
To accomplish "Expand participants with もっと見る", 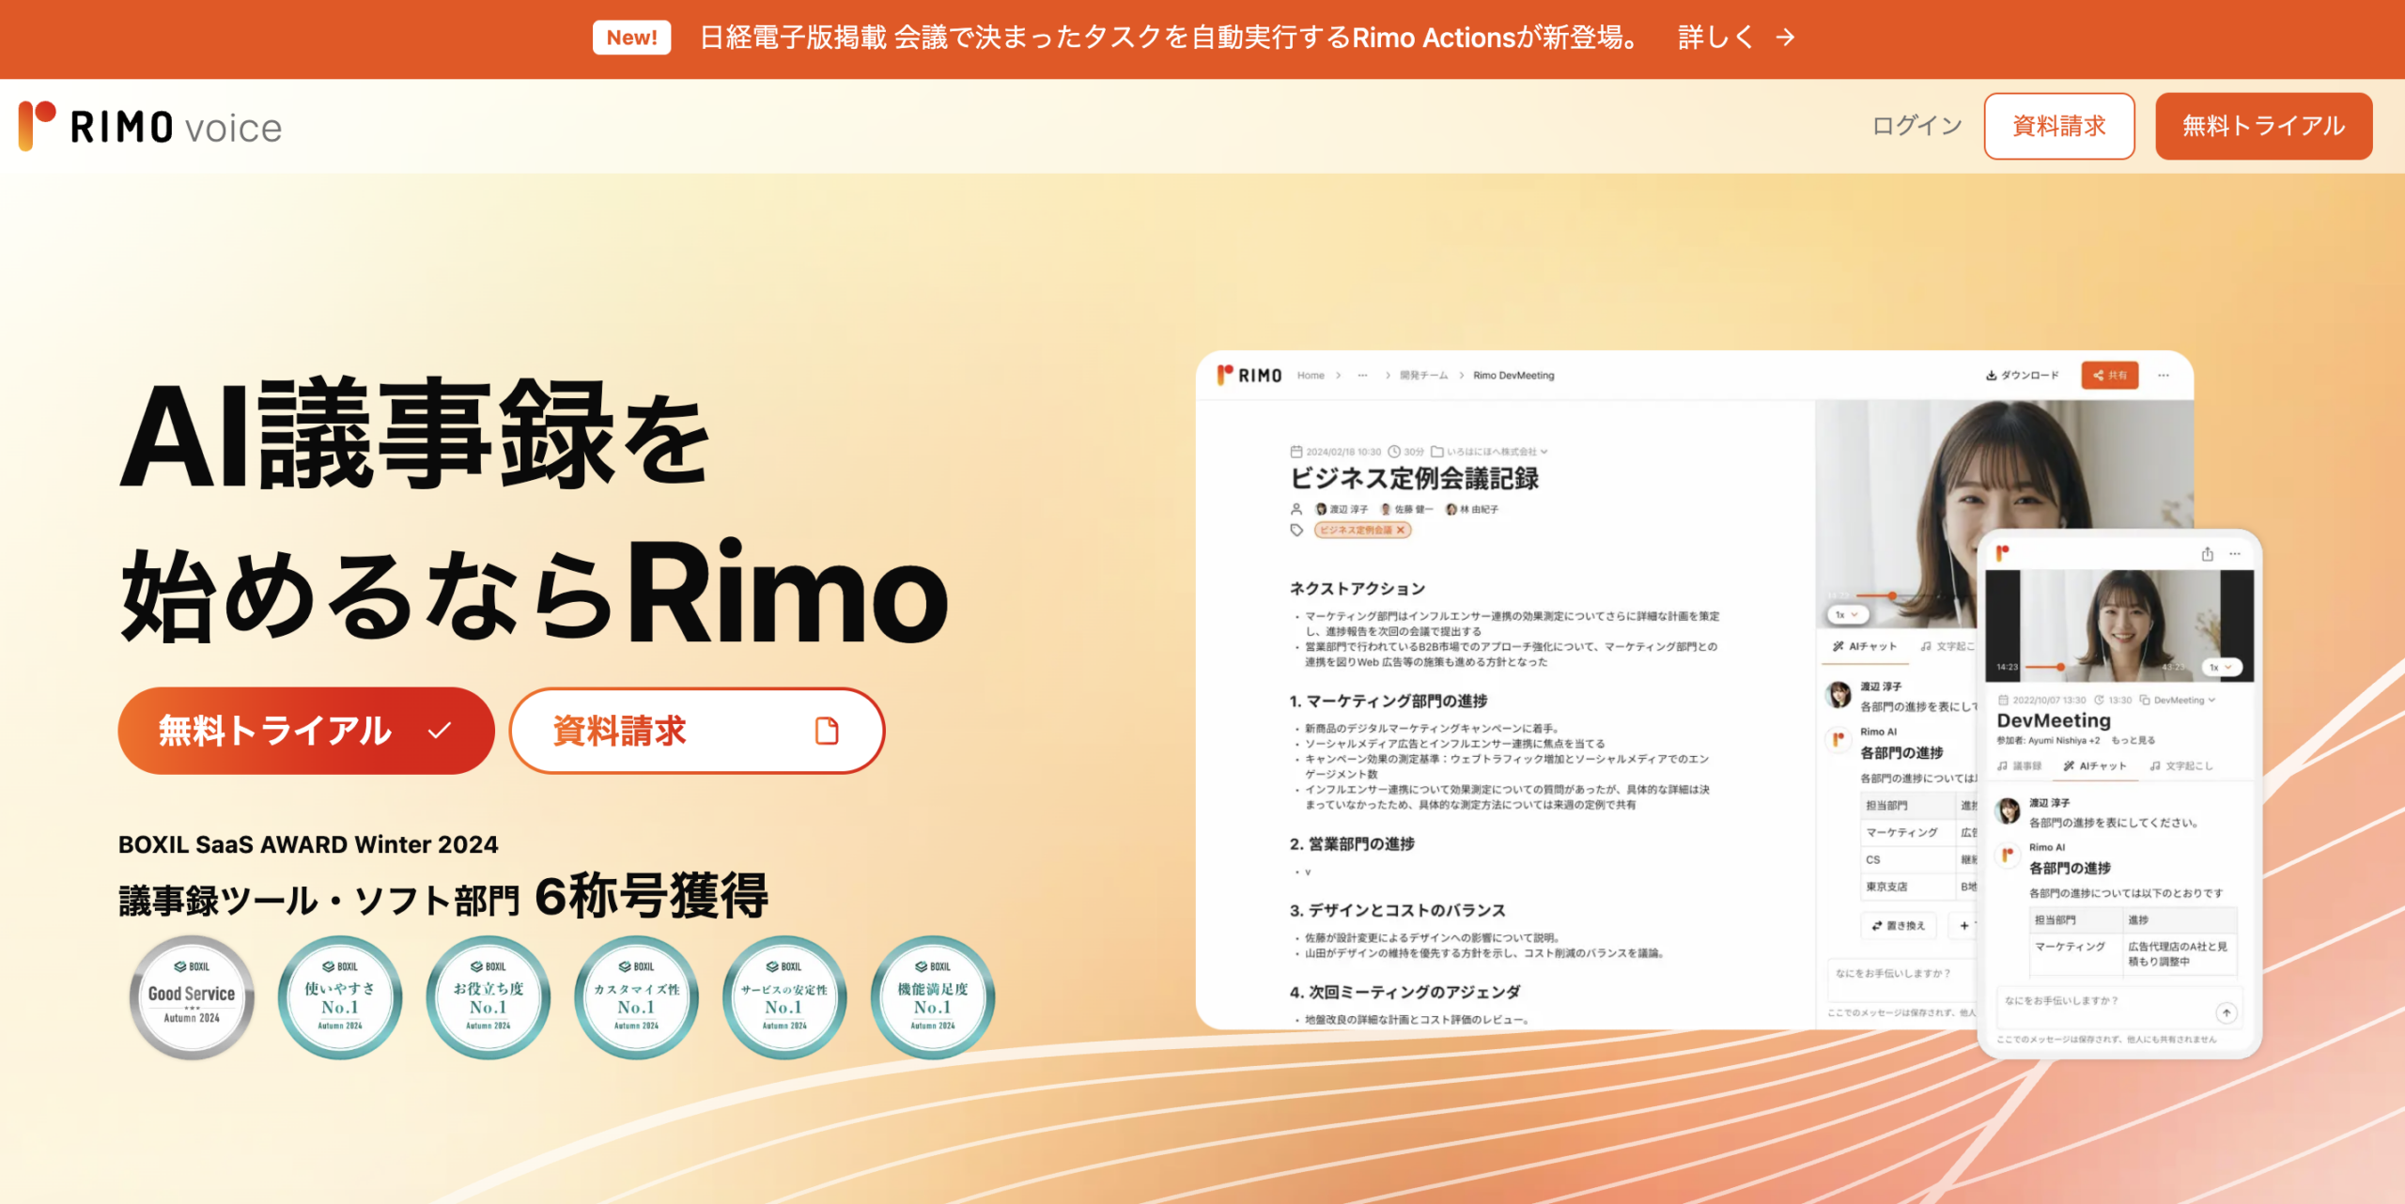I will (2133, 740).
